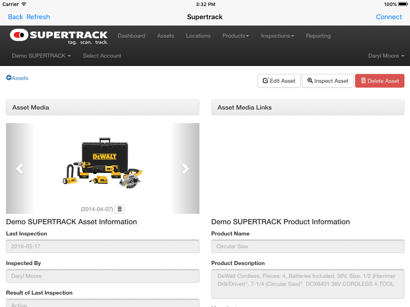
Task: Click 'Demo SUPERTRACK Asset Information' heading
Action: tap(71, 222)
